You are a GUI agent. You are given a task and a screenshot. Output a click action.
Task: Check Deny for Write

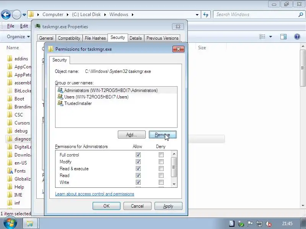161,182
